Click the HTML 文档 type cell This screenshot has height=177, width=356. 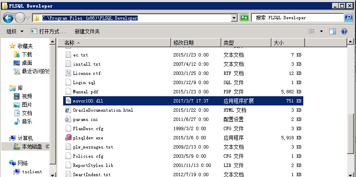coord(235,110)
